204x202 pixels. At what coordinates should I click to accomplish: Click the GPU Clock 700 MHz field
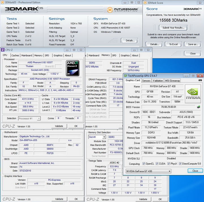click(x=148, y=148)
